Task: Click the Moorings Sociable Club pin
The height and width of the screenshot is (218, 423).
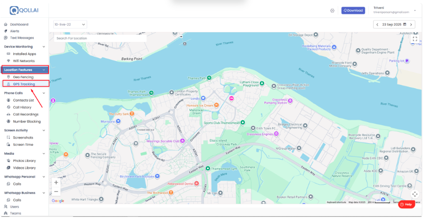Action: [182, 141]
